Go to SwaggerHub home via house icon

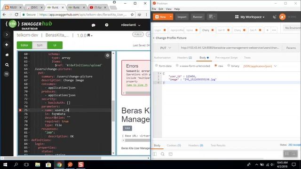pos(7,55)
